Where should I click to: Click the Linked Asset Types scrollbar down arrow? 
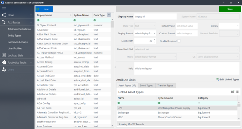(239, 119)
